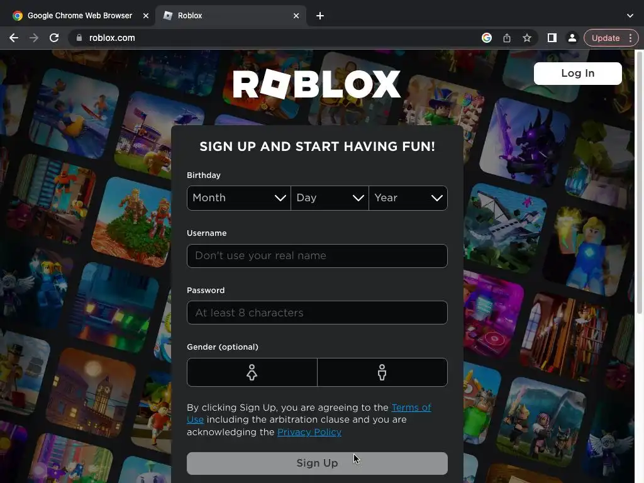Open the Privacy Policy link
Viewport: 644px width, 483px height.
[309, 432]
